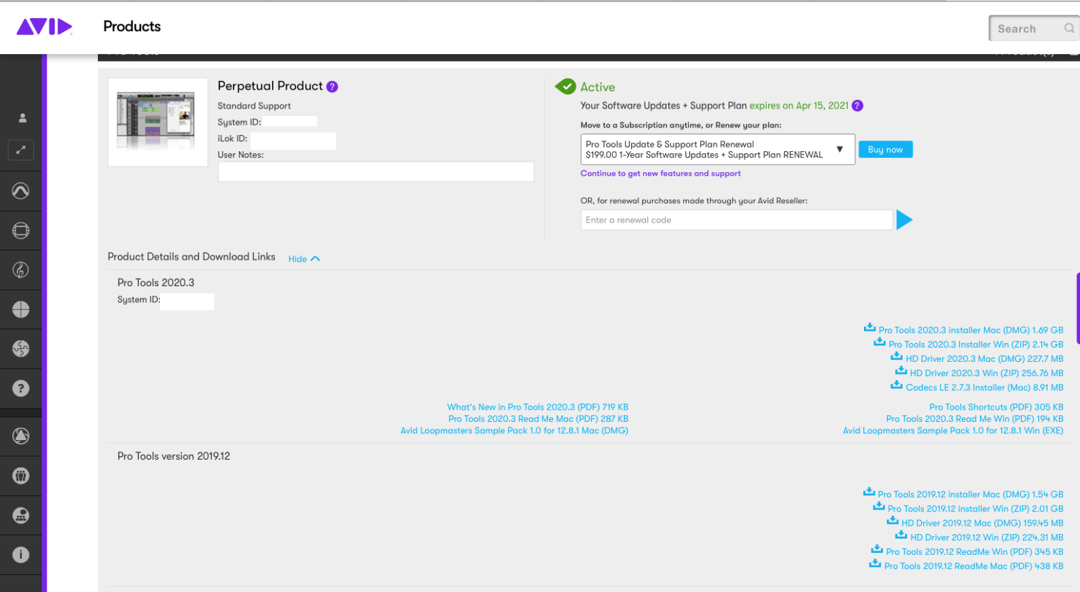Click the Products page heading

(132, 26)
